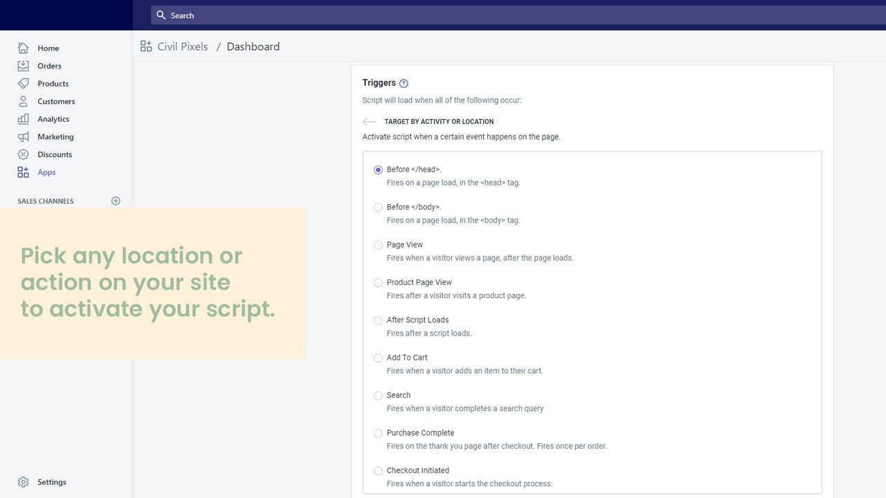The image size is (886, 498).
Task: Open Analytics in sidebar menu
Action: (x=53, y=119)
